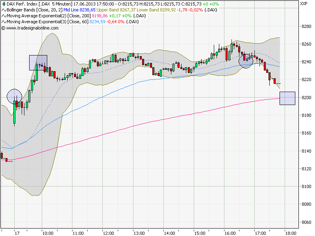Click the indicator icon for Moving Average Exponential(2)

pos(4,16)
